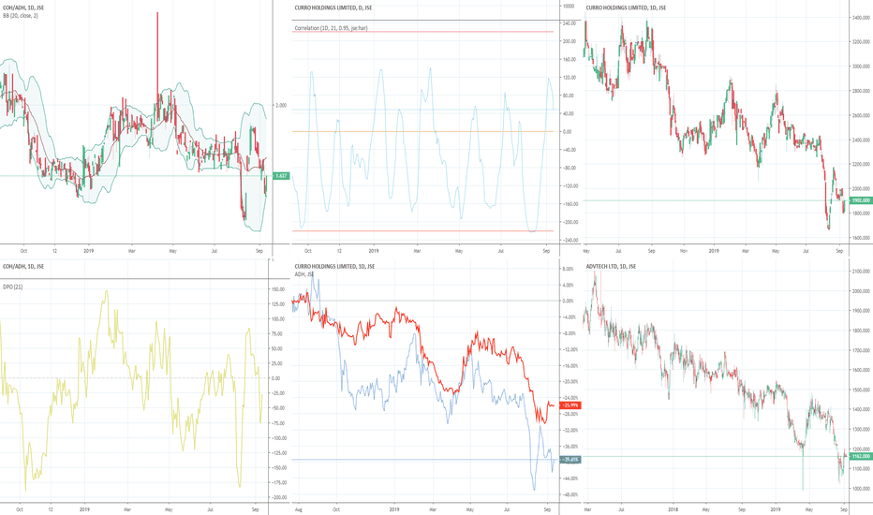Click the 2100.000 value on the ADVTECH scale
Image resolution: width=873 pixels, height=515 pixels.
click(861, 272)
